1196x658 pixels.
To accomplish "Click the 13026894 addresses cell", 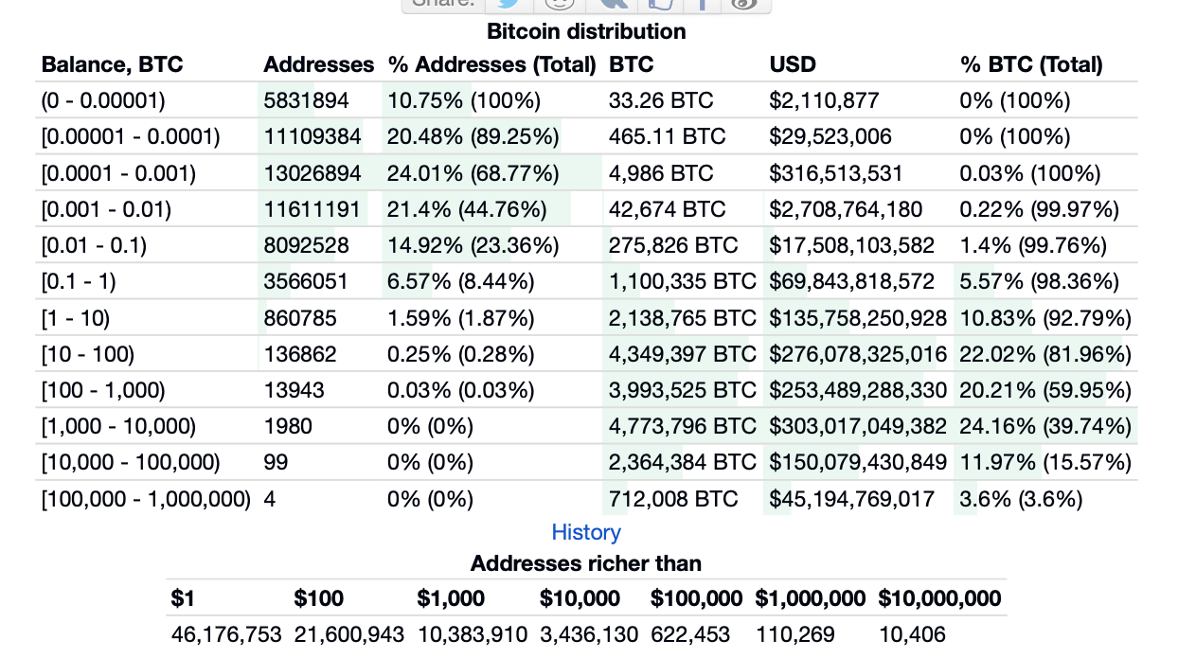I will tap(306, 173).
